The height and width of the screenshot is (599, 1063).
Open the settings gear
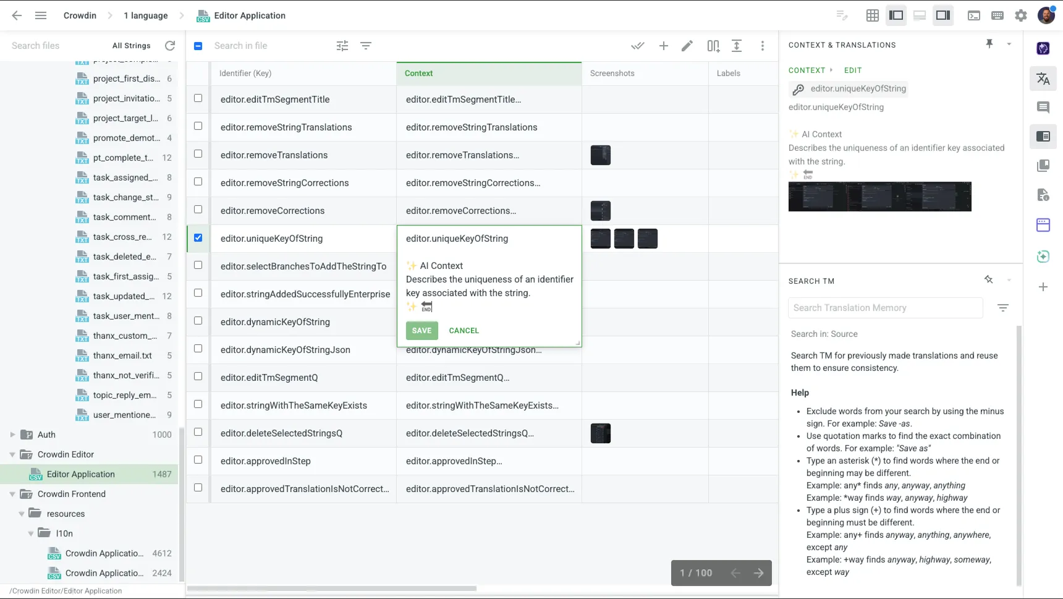[1020, 15]
